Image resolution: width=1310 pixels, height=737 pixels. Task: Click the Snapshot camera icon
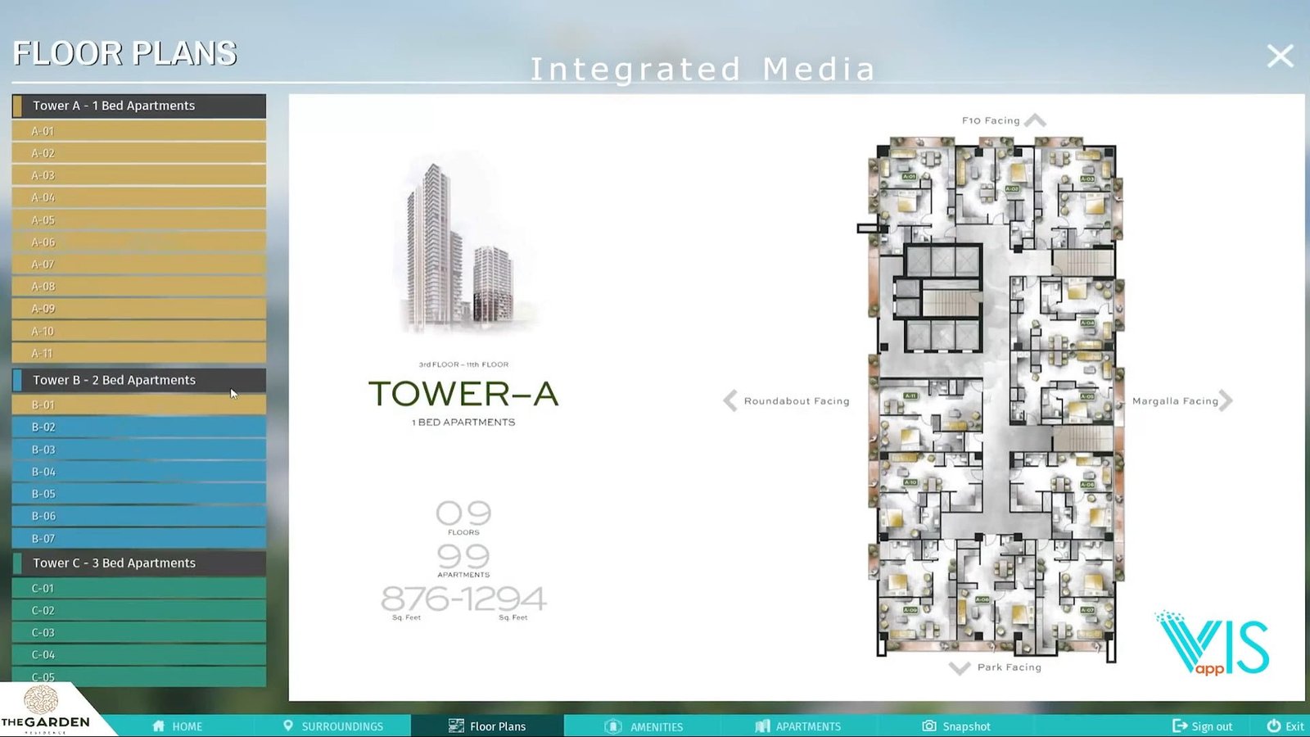coord(929,726)
